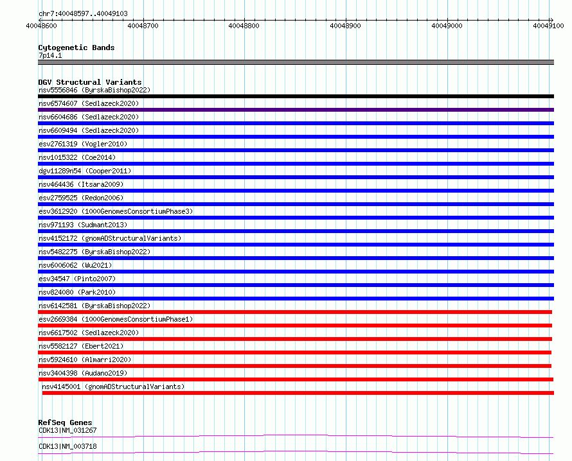Open esv2669384 (1000GenomesConsortiumPhase1) label
This screenshot has width=572, height=461.
(x=116, y=319)
